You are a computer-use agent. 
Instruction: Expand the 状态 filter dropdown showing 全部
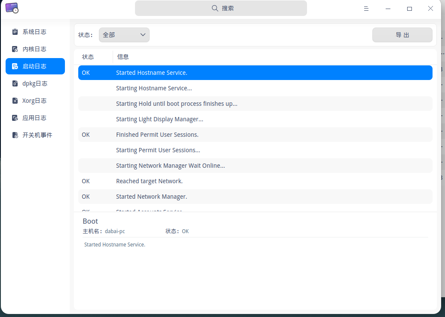(124, 35)
